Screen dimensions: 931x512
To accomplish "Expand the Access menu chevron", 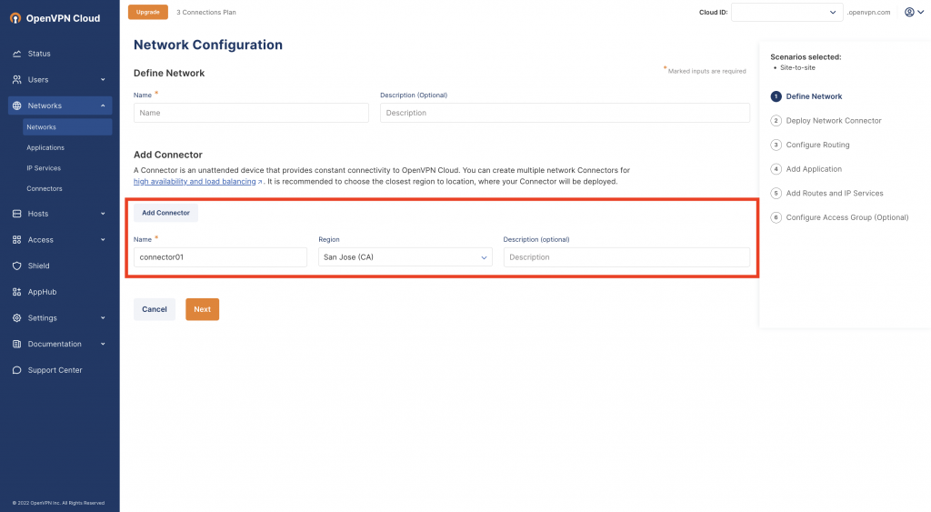I will click(x=103, y=240).
